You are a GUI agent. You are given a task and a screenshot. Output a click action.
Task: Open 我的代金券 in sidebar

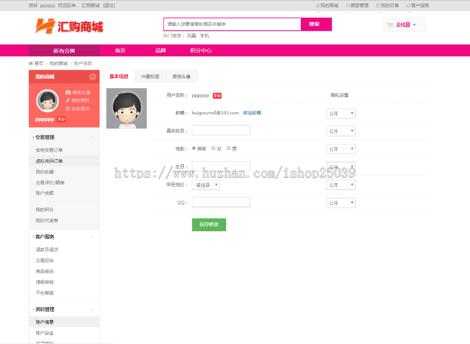[x=47, y=220]
